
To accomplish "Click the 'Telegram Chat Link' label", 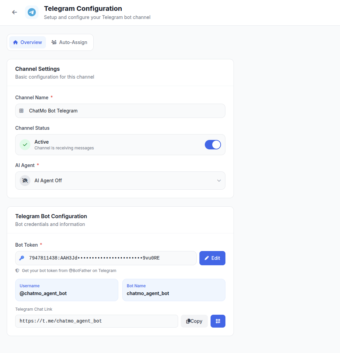I will (34, 309).
